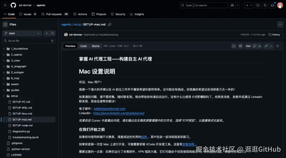Image resolution: width=286 pixels, height=158 pixels.
Task: Open the file outline symbols pane
Action: 277,46
